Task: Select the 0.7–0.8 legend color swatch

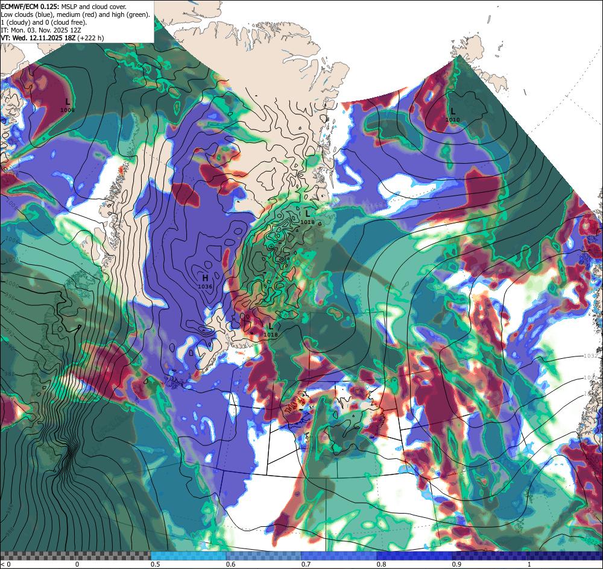Action: (x=339, y=556)
